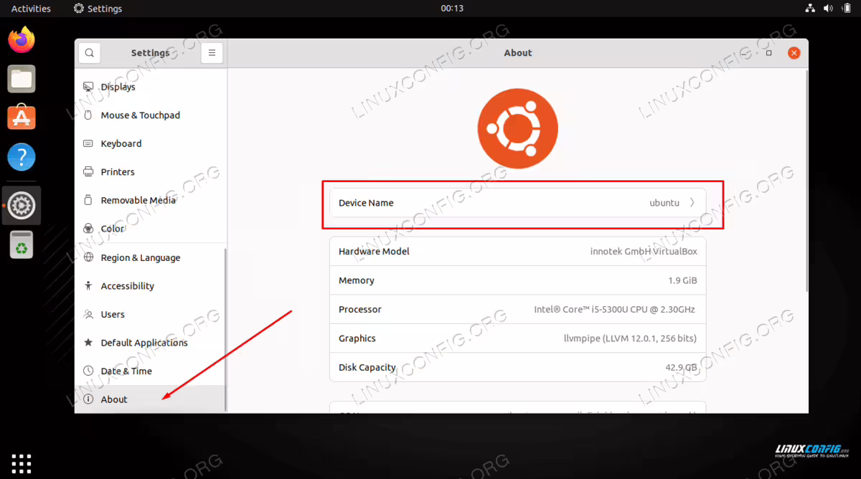Click the Users icon in the sidebar

coord(88,314)
